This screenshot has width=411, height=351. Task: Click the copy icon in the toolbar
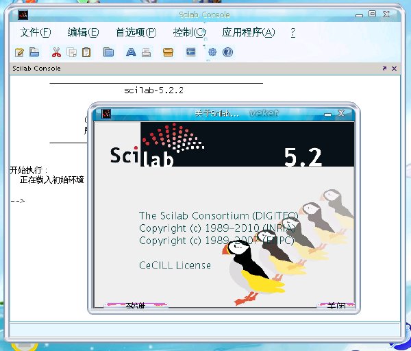(71, 52)
